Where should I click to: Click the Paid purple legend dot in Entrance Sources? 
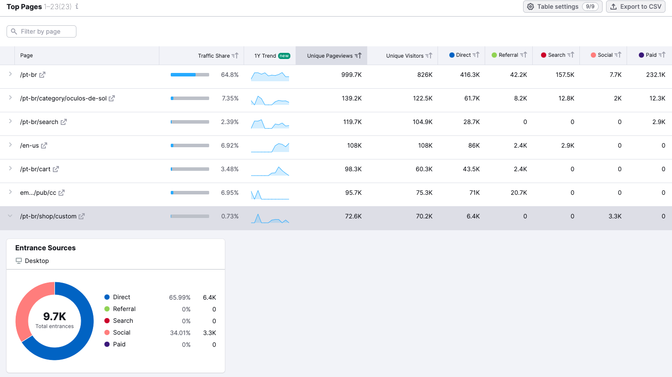(x=107, y=344)
